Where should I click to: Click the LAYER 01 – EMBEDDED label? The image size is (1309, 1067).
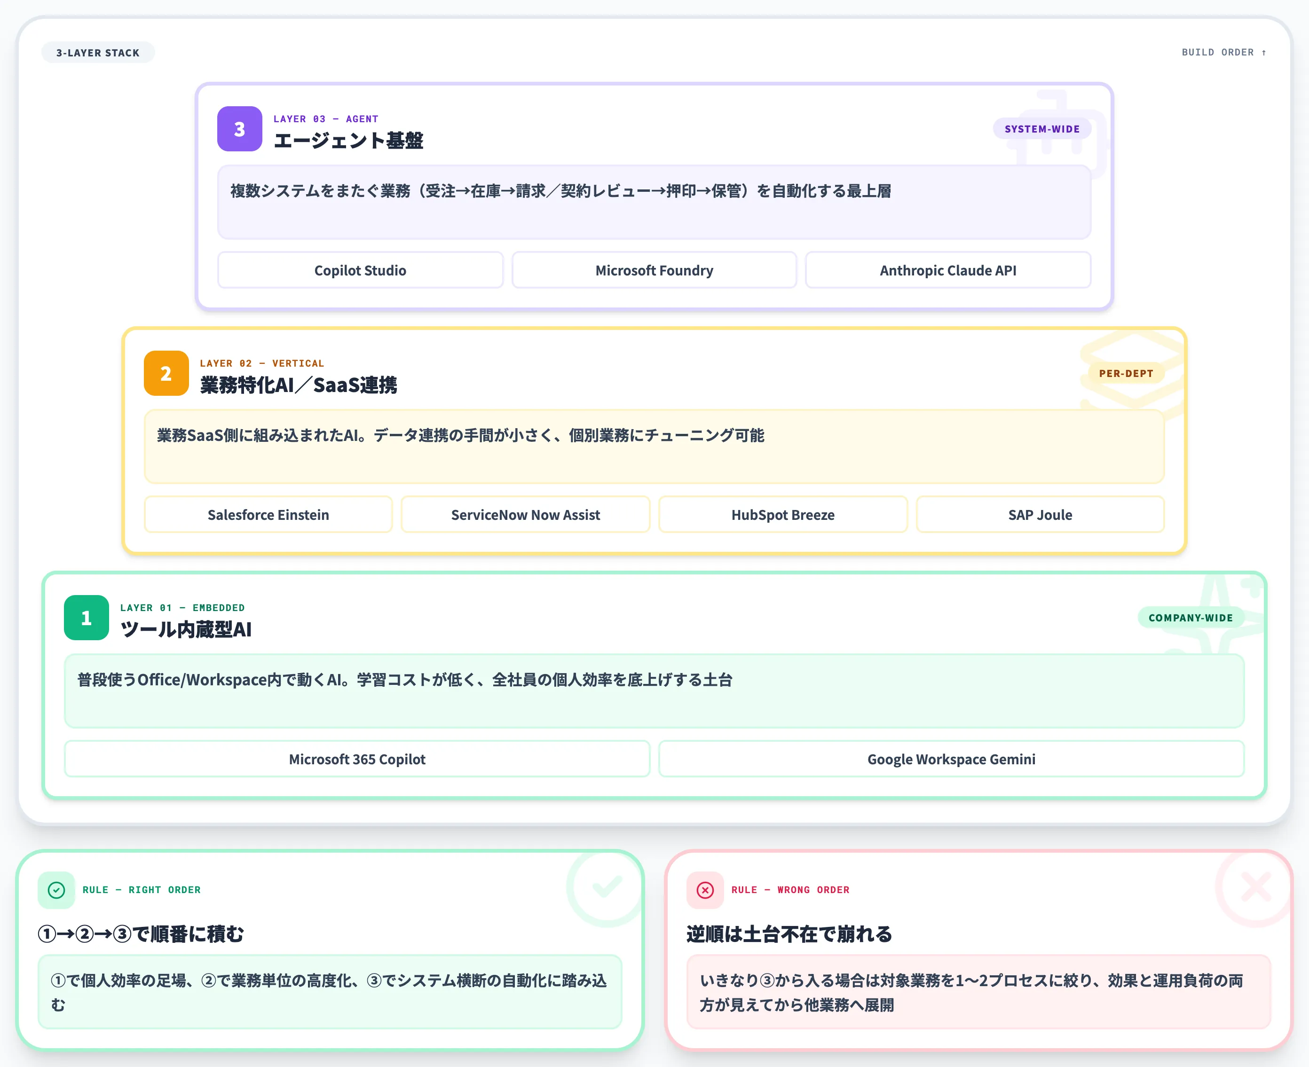pyautogui.click(x=182, y=607)
